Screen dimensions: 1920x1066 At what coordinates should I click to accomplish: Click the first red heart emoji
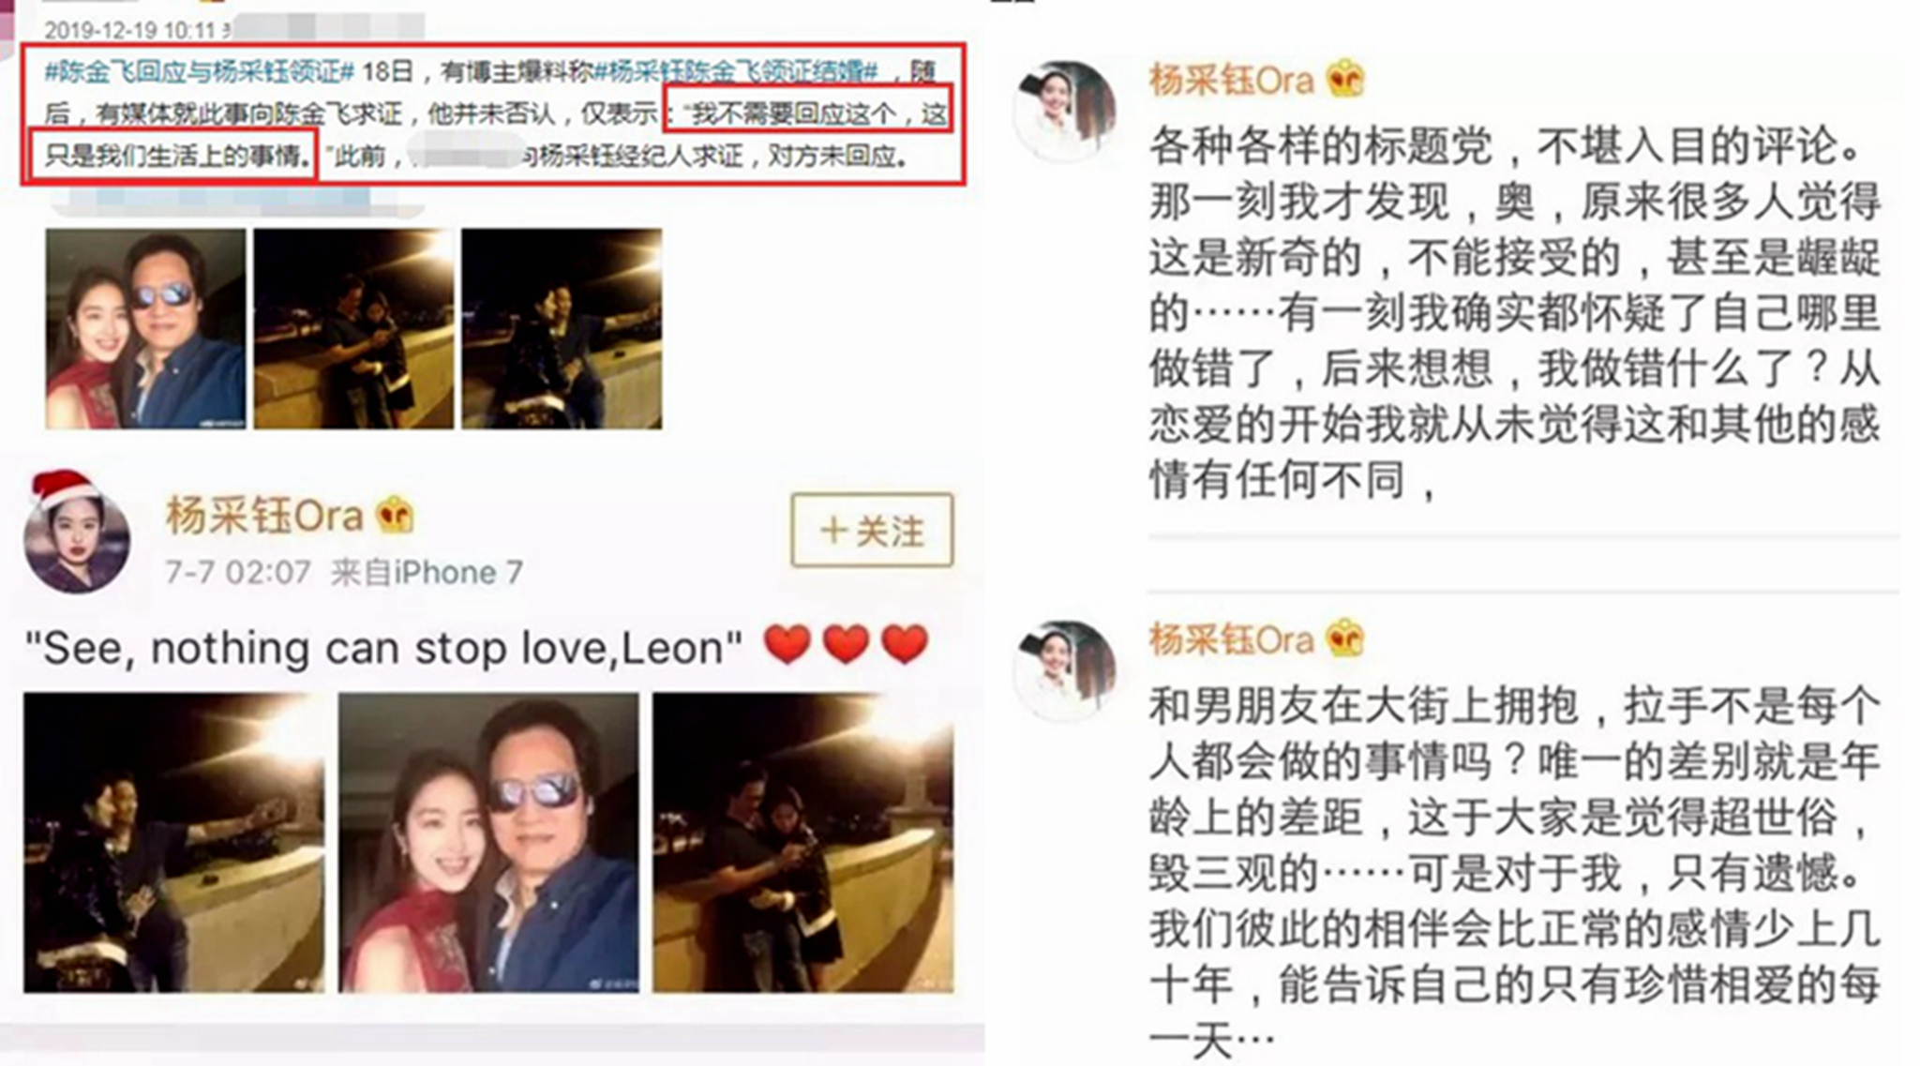click(x=787, y=646)
